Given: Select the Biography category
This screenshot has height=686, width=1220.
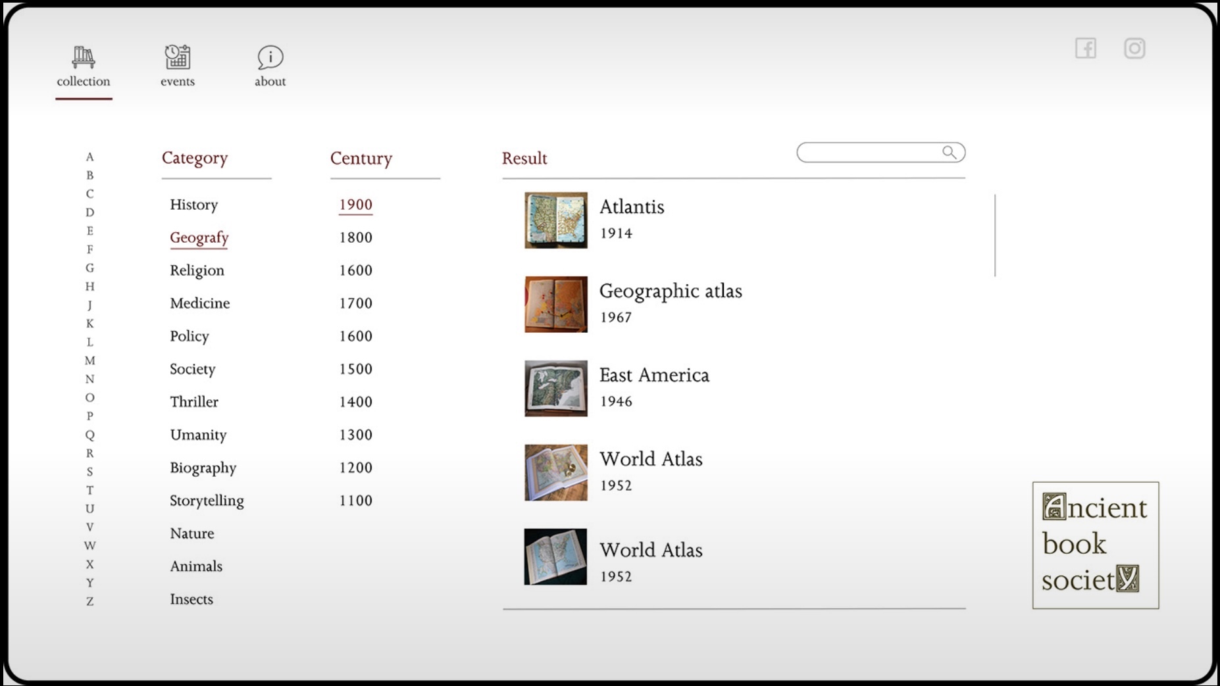Looking at the screenshot, I should pyautogui.click(x=203, y=468).
